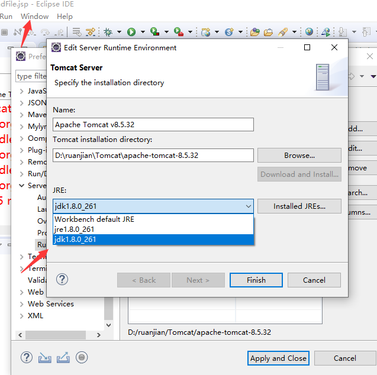377x375 pixels.
Task: Click the Name field with Apache Tomcat v8.5.32
Action: tap(153, 124)
